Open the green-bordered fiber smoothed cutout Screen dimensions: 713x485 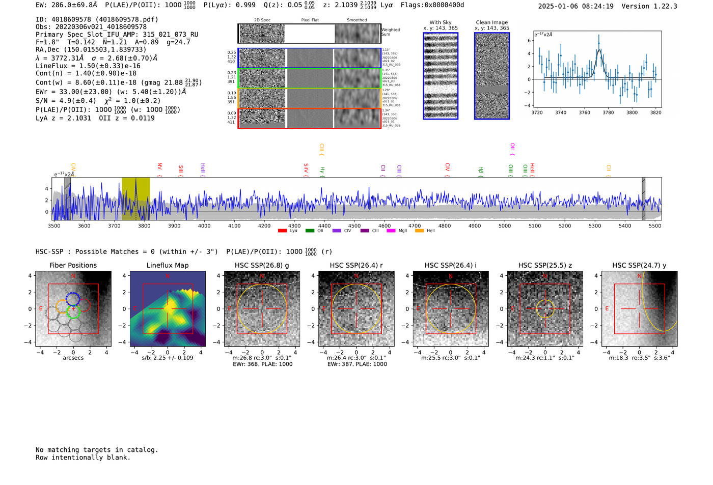(x=358, y=78)
